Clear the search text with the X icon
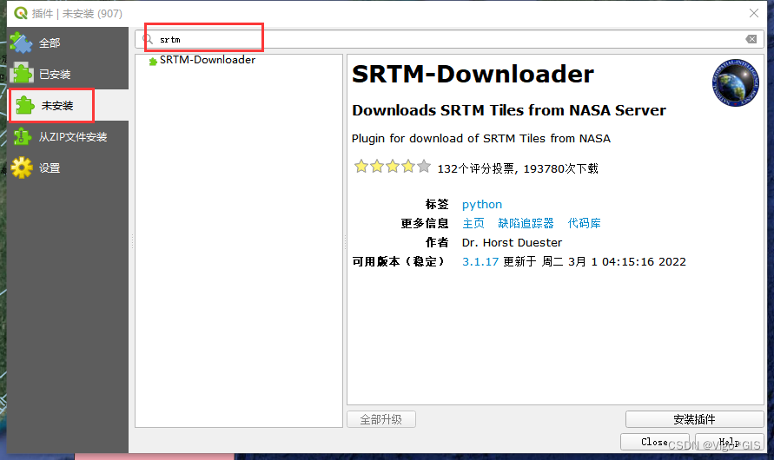 click(x=751, y=39)
